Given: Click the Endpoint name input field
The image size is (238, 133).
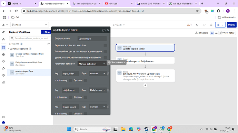Looking at the screenshot, I should point(92,39).
